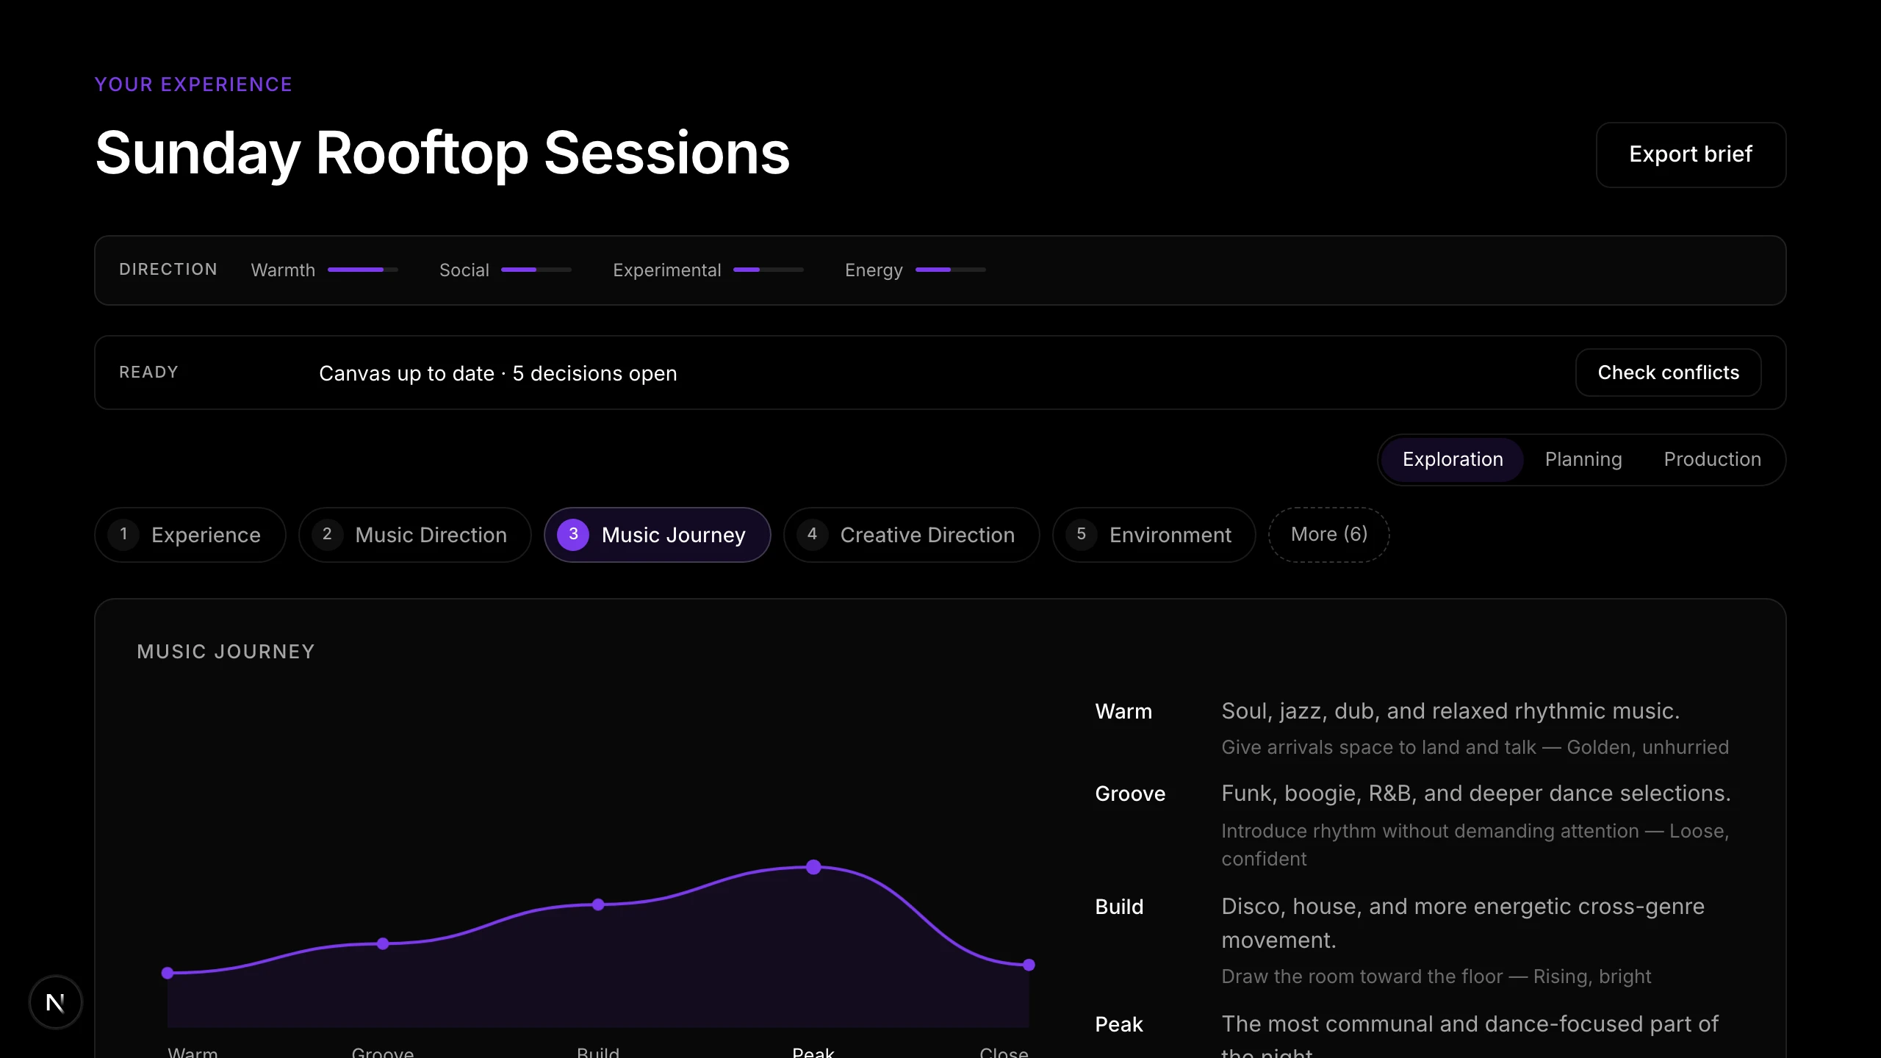Select the Build point on the journey curve

click(x=598, y=904)
